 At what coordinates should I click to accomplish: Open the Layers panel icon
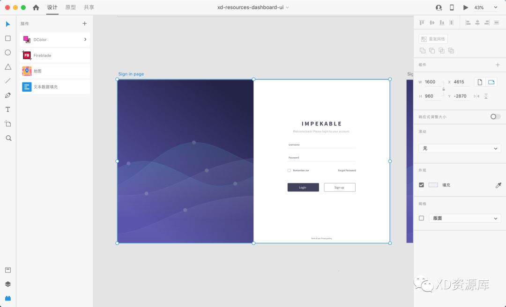(x=8, y=284)
